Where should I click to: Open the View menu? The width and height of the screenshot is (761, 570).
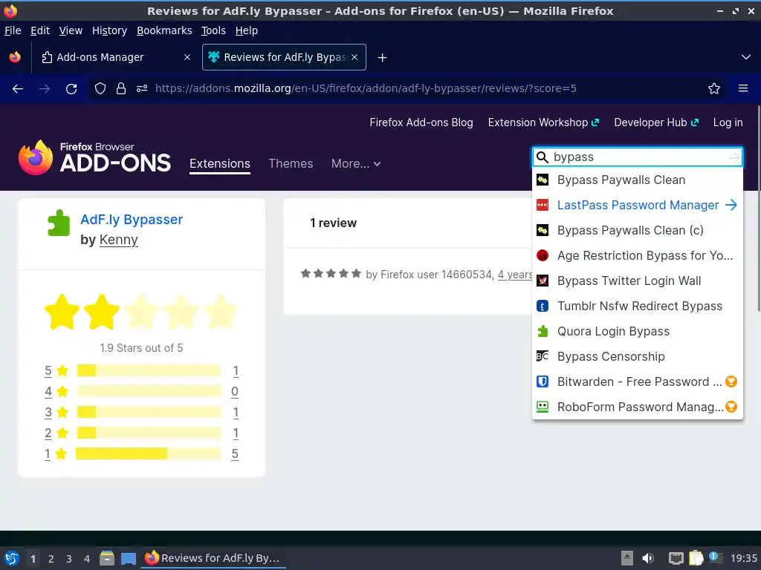(71, 30)
